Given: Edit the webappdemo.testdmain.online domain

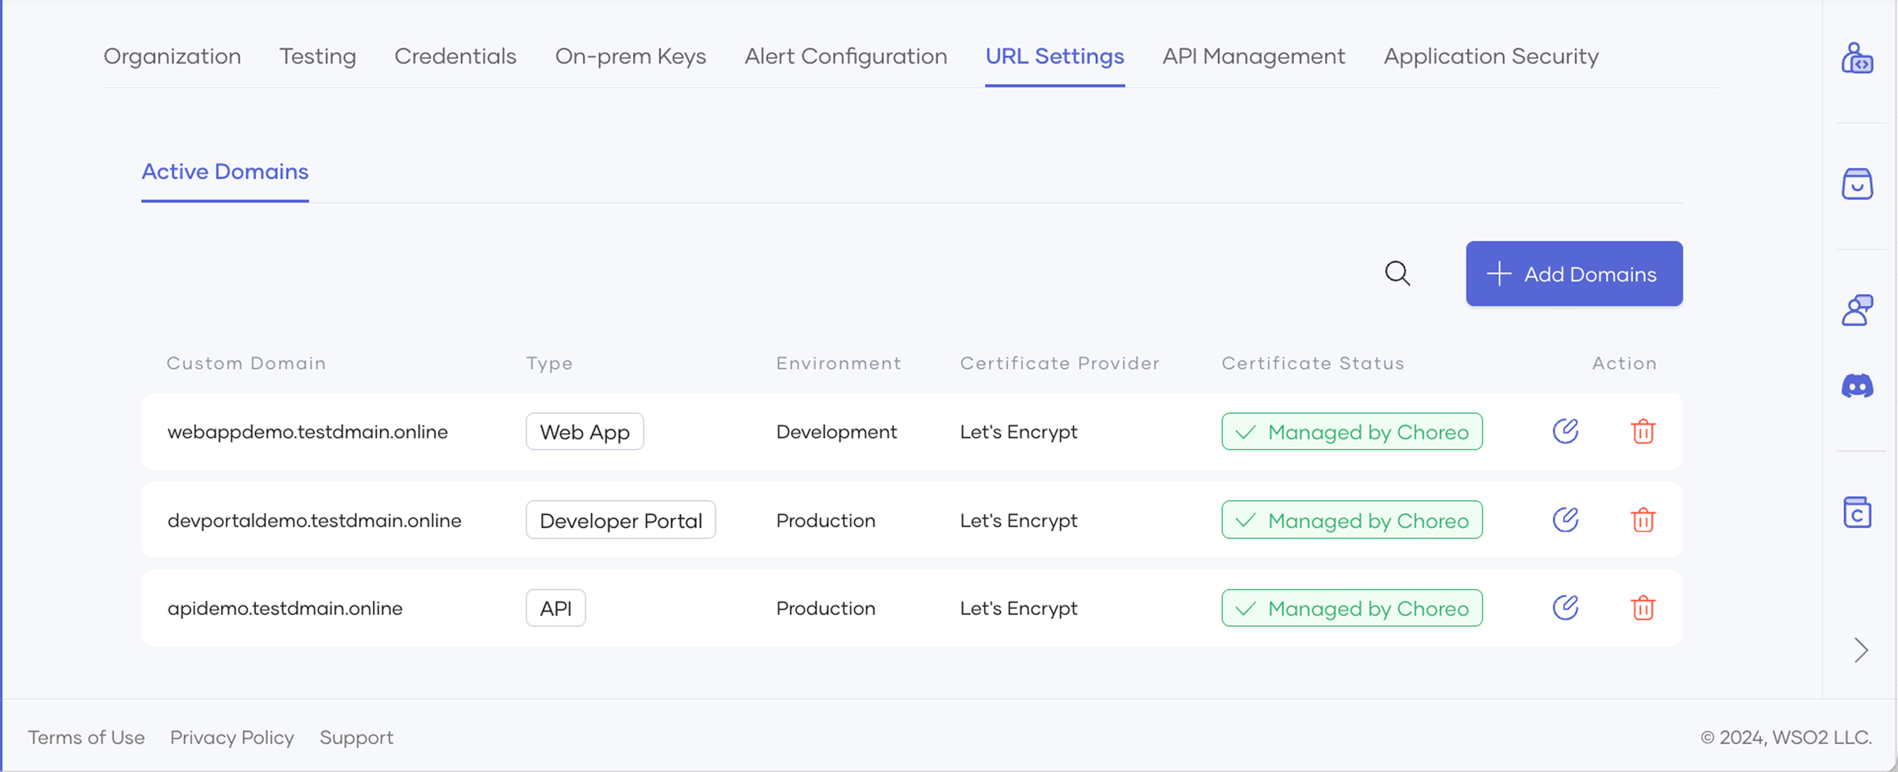Looking at the screenshot, I should click(1565, 431).
